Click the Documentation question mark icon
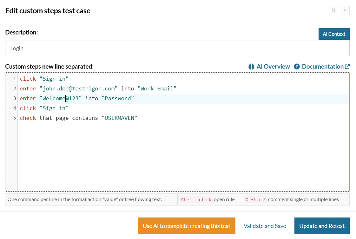The width and height of the screenshot is (356, 239). point(297,67)
